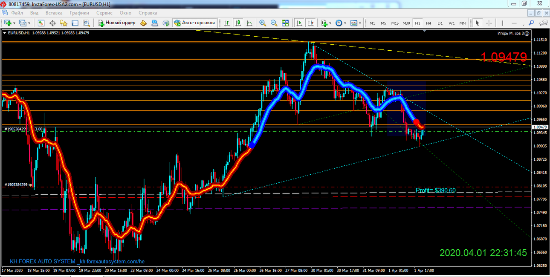This screenshot has height=277, width=550.
Task: Open the Вид menu
Action: (x=35, y=13)
